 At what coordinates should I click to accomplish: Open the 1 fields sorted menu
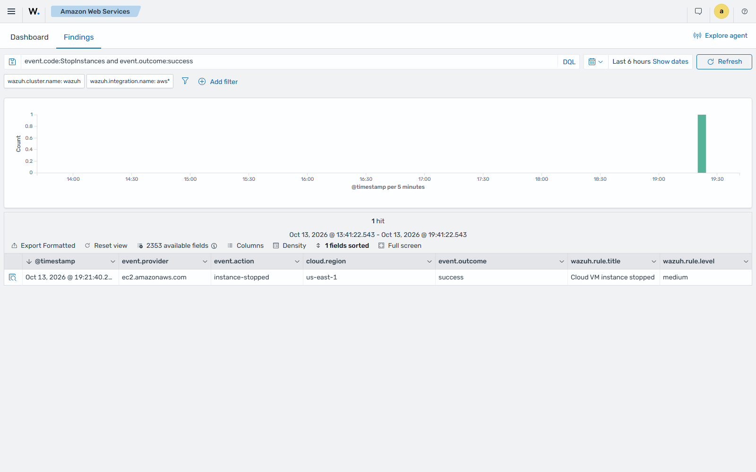click(x=343, y=245)
